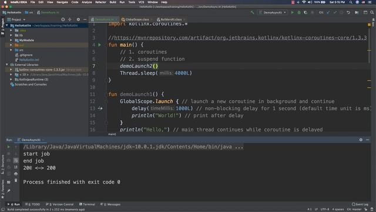Open the Messages tool window tab

click(110, 204)
